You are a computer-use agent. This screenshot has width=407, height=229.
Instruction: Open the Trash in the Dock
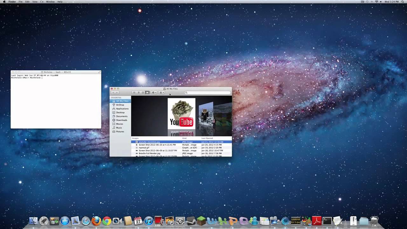(x=375, y=221)
